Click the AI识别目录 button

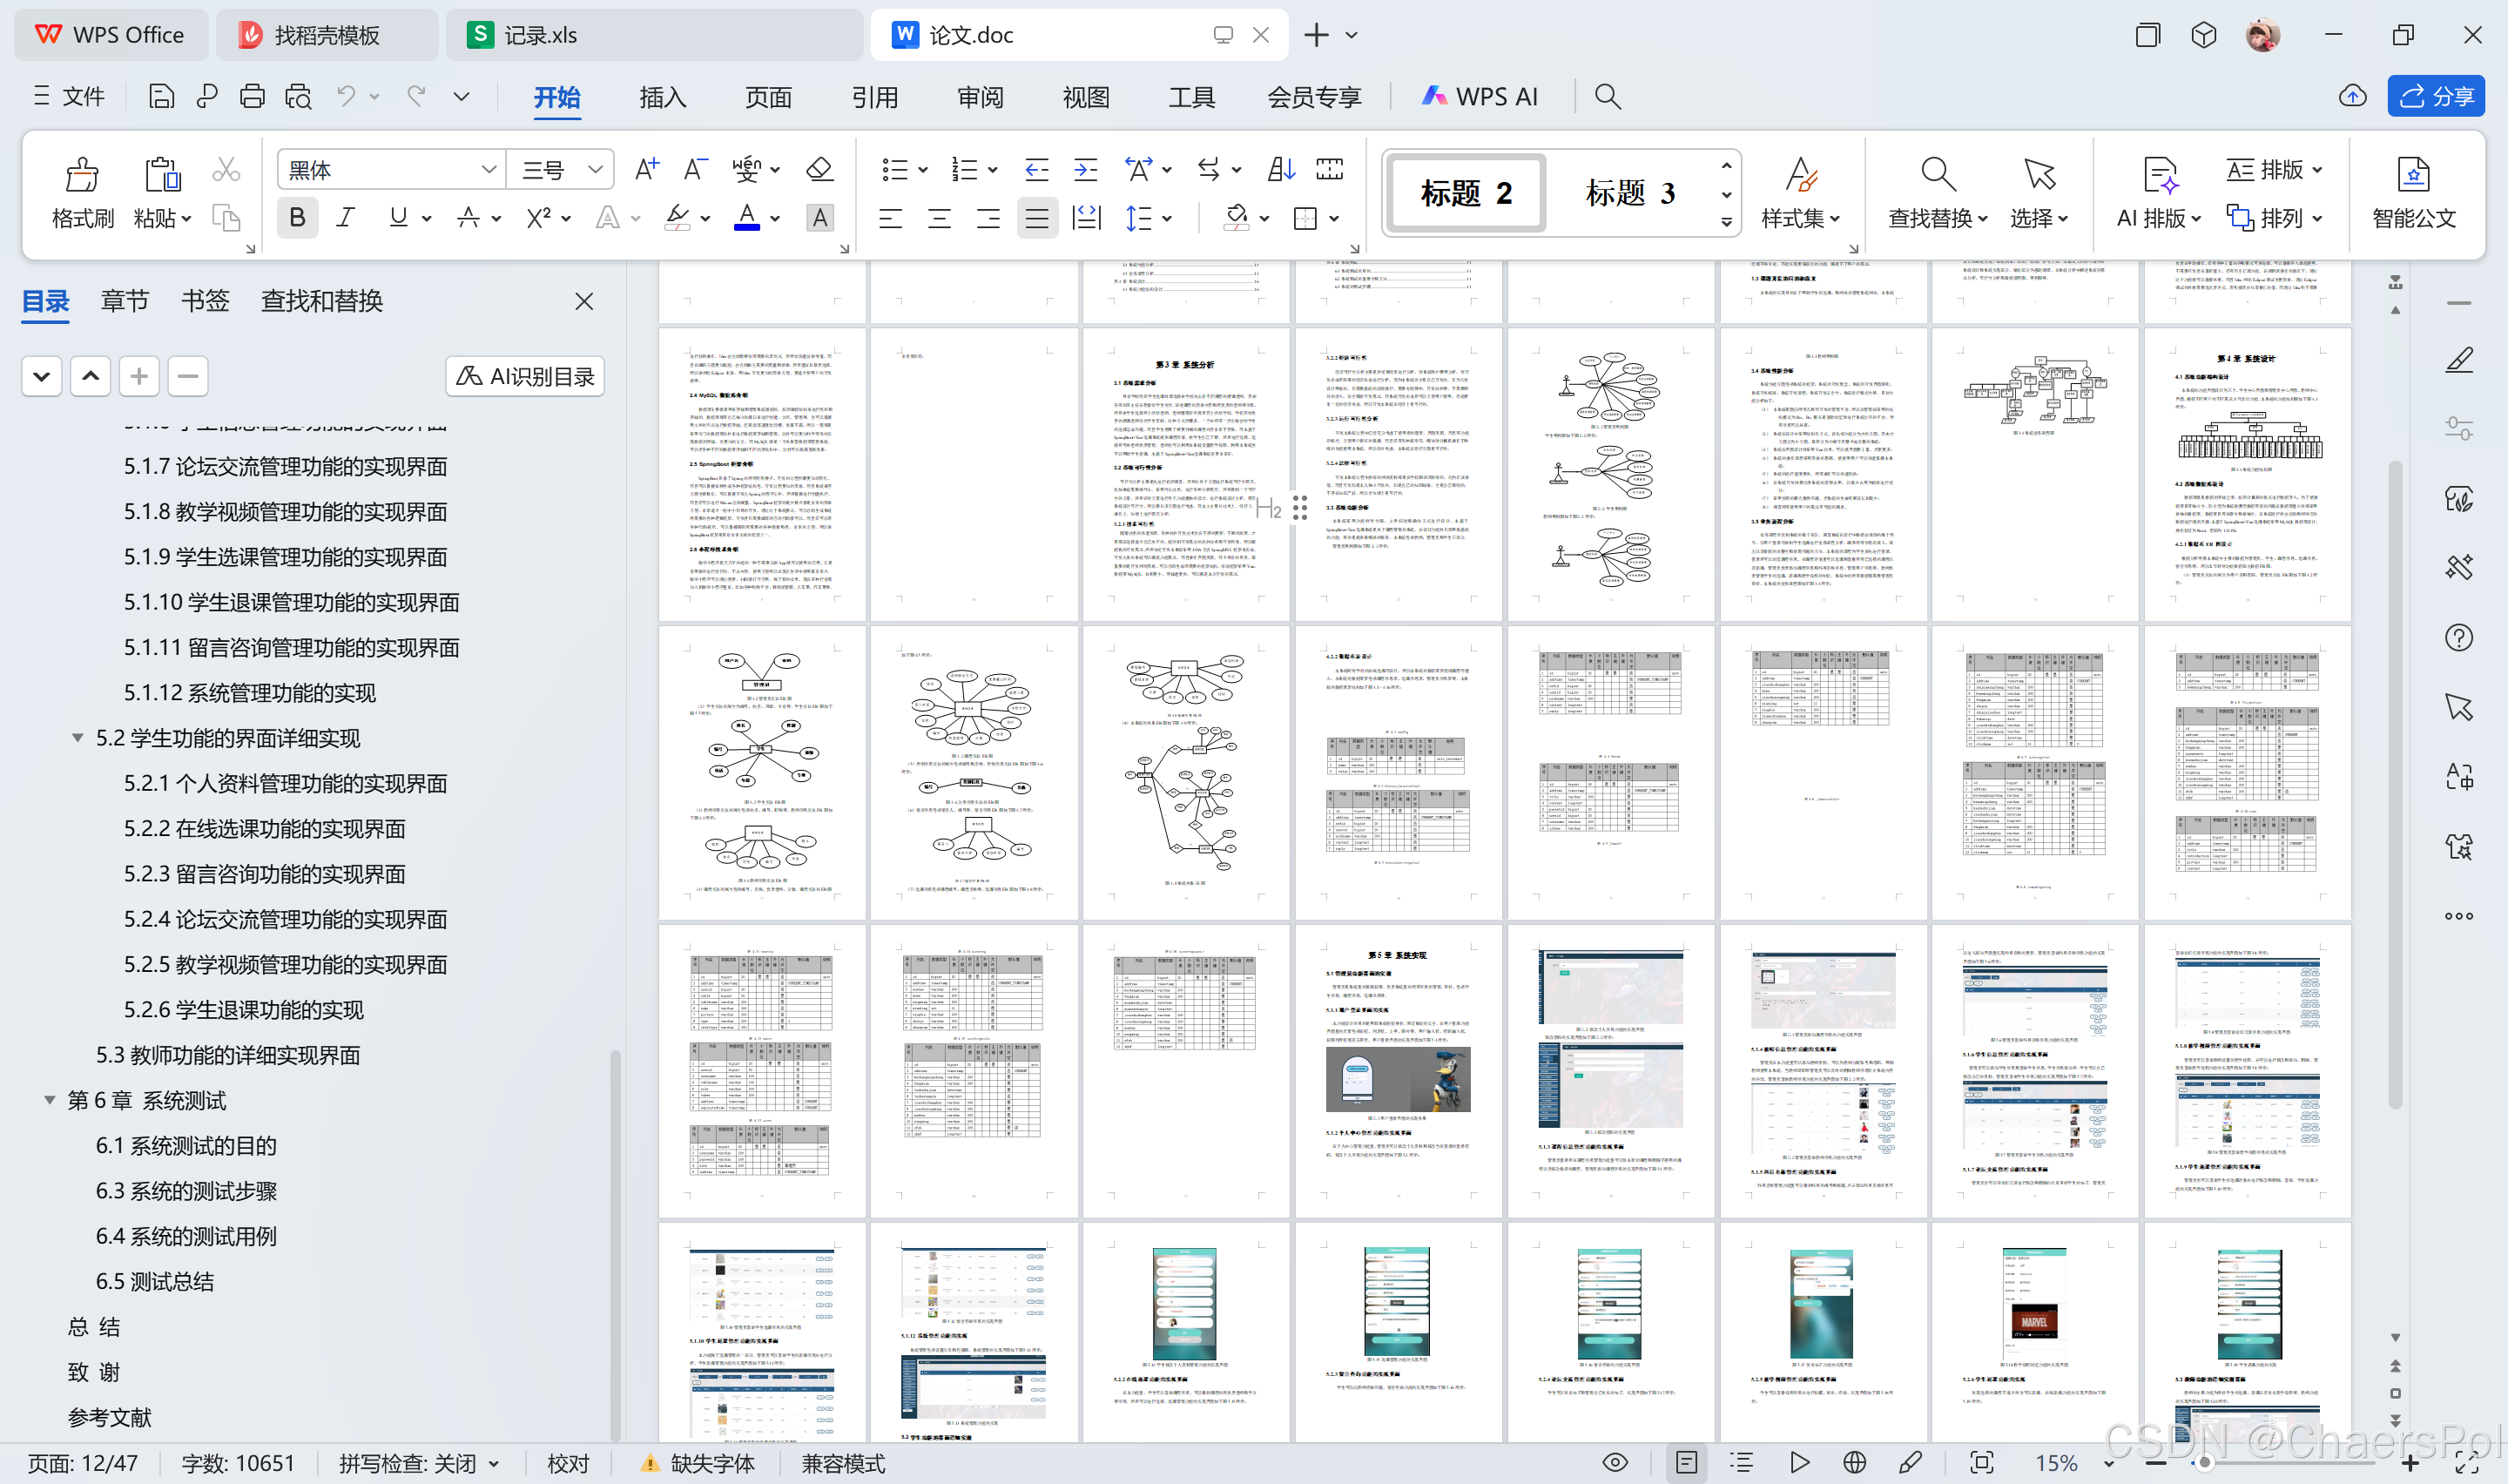click(525, 376)
